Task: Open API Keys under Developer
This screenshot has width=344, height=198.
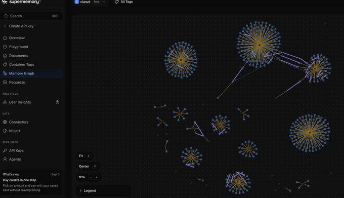Action: point(32,150)
